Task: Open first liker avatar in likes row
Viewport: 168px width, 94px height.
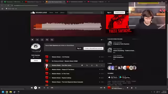Action: (109, 68)
